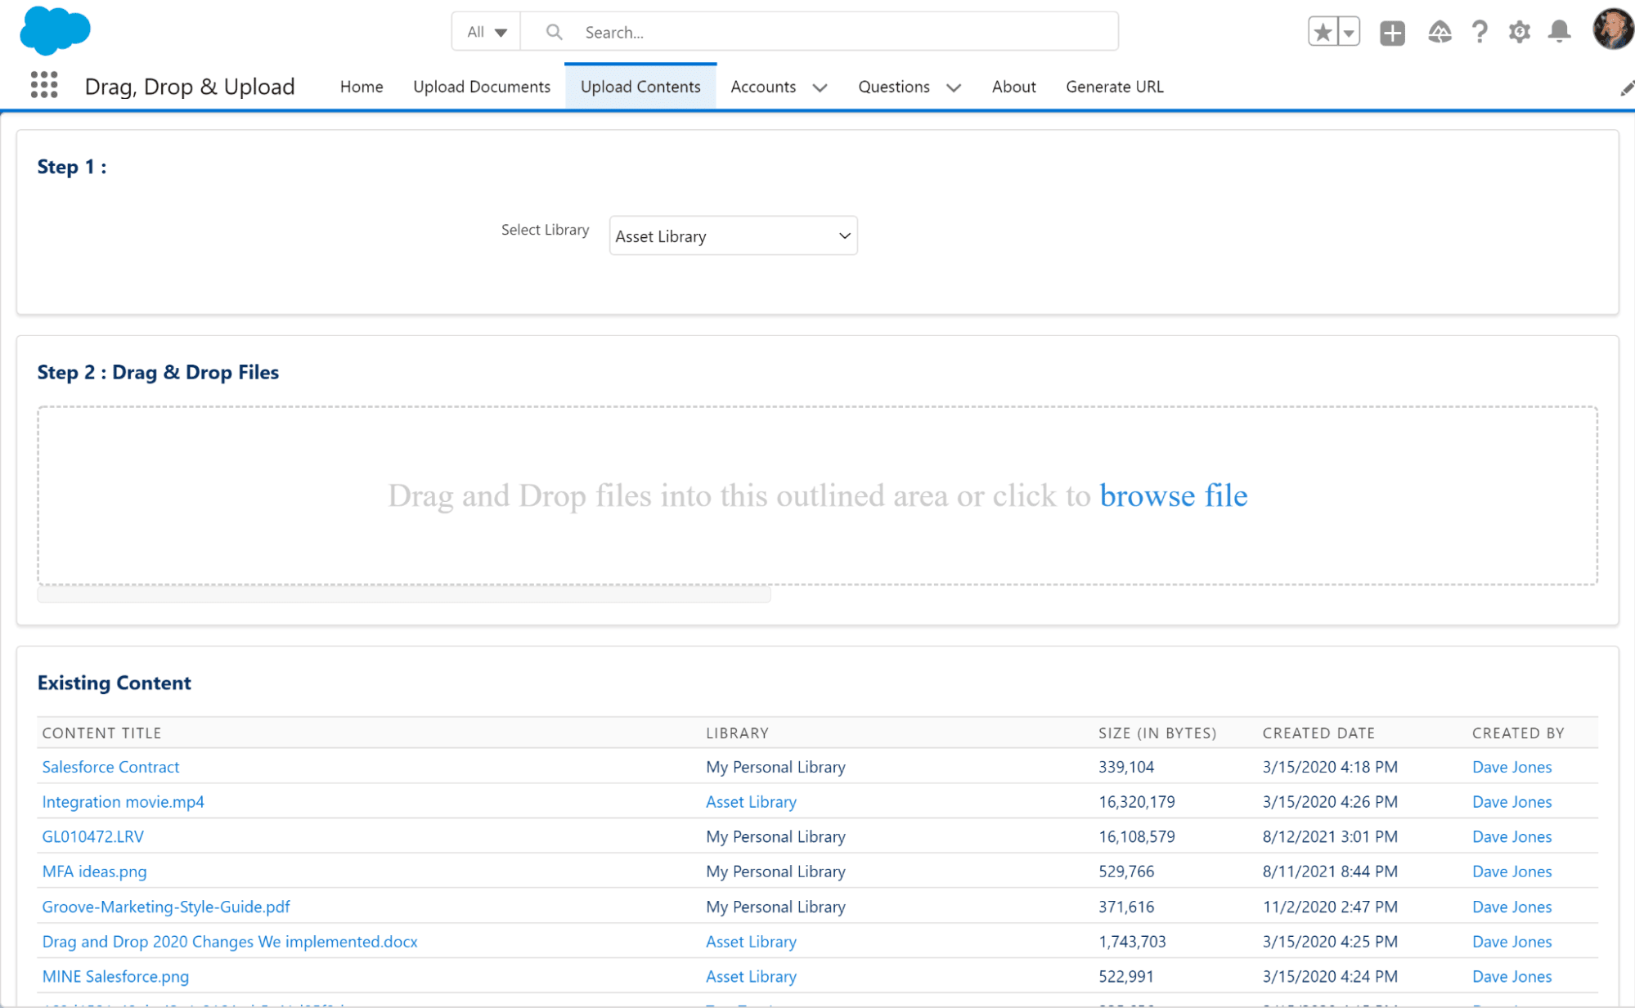The width and height of the screenshot is (1635, 1008).
Task: Open Dave Jones link in MFA ideas.png row
Action: point(1511,871)
